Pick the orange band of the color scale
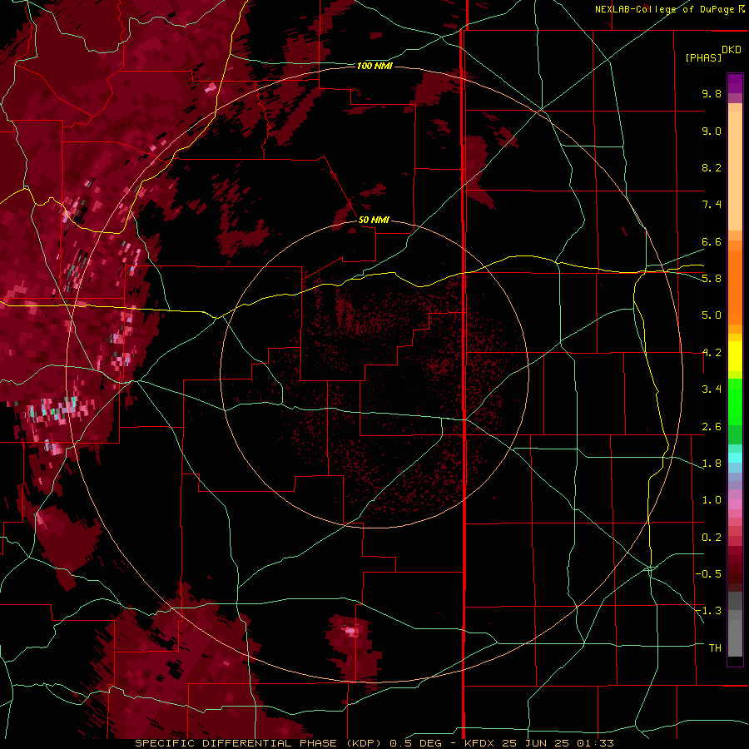 (x=735, y=286)
